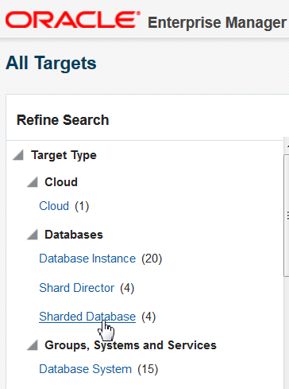Click the All Targets page heading
The width and height of the screenshot is (289, 389).
coord(51,63)
